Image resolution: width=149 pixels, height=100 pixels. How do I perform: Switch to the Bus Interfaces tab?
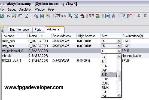coord(20,30)
